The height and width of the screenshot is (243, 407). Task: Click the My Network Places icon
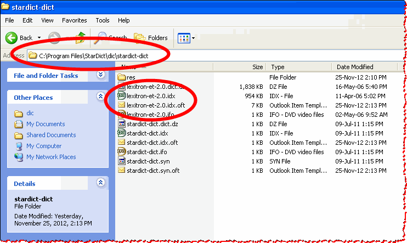(x=19, y=157)
